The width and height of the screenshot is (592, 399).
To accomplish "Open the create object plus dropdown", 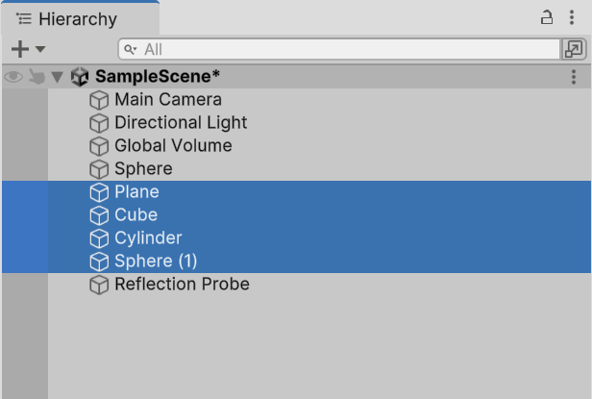I will click(x=27, y=49).
